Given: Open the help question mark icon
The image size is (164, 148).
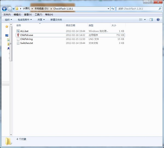Looking at the screenshot, I should (158, 20).
